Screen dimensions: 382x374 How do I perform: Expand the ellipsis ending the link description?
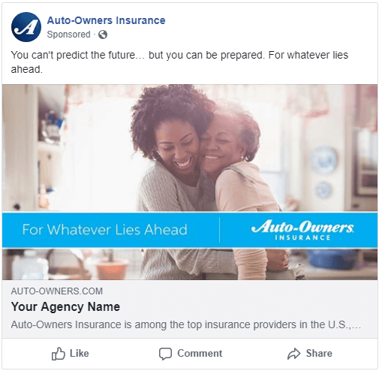pos(356,325)
